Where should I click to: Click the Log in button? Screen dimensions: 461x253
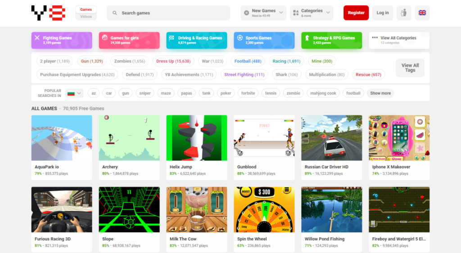point(383,13)
